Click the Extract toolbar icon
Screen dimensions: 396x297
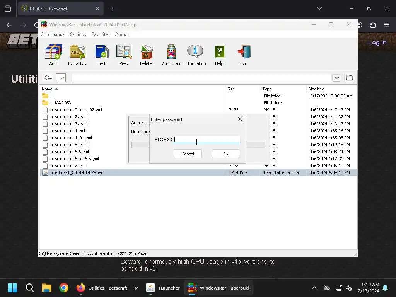(77, 55)
